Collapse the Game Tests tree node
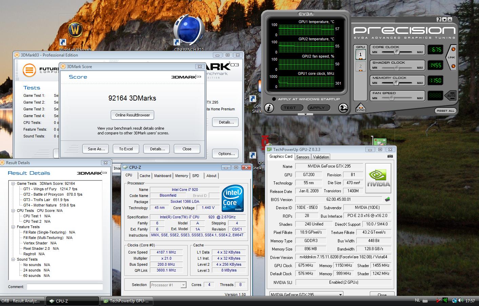This screenshot has width=479, height=306. coord(13,183)
